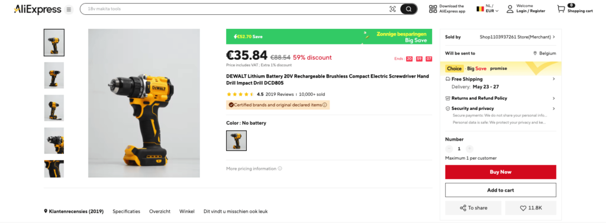Click the red Buy Now button
606x223 pixels.
[501, 172]
